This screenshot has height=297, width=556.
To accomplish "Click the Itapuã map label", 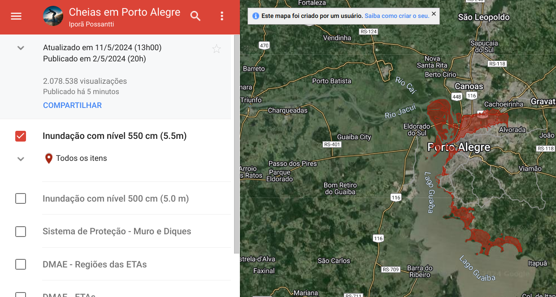I will (x=538, y=263).
